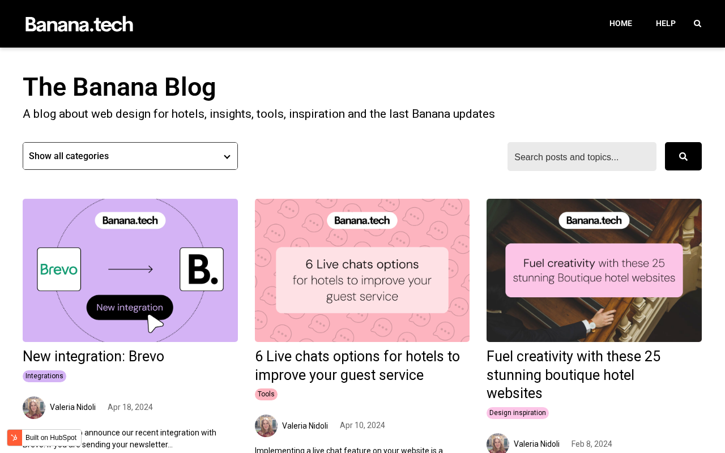Click the Built on HubSpot badge text
Screen dimensions: 725x453
coord(51,438)
